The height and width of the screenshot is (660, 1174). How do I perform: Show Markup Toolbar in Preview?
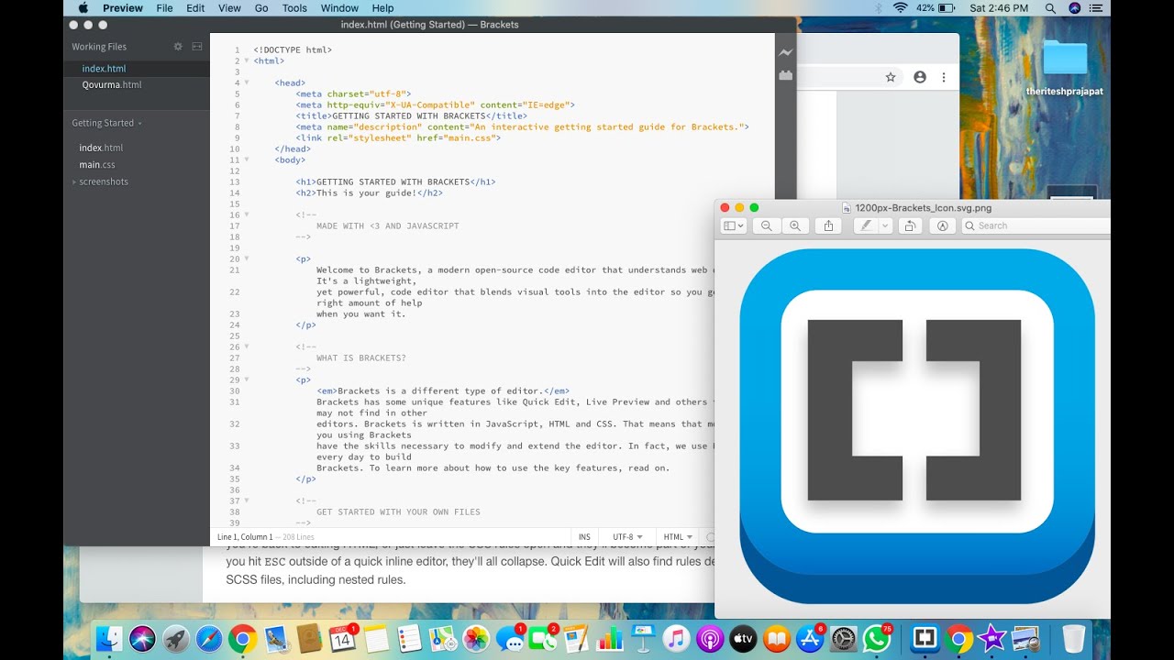coord(942,225)
